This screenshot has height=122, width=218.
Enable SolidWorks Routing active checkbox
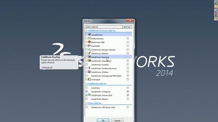[87, 57]
